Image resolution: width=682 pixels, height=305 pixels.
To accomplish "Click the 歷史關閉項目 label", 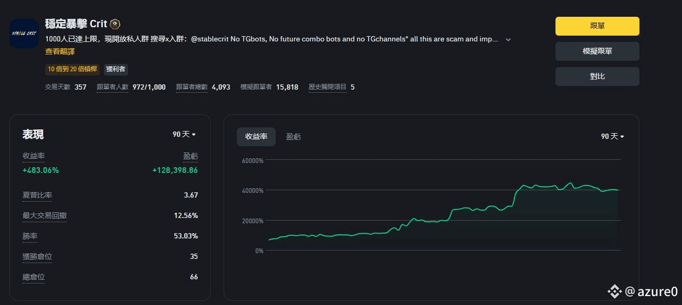I will click(x=328, y=87).
